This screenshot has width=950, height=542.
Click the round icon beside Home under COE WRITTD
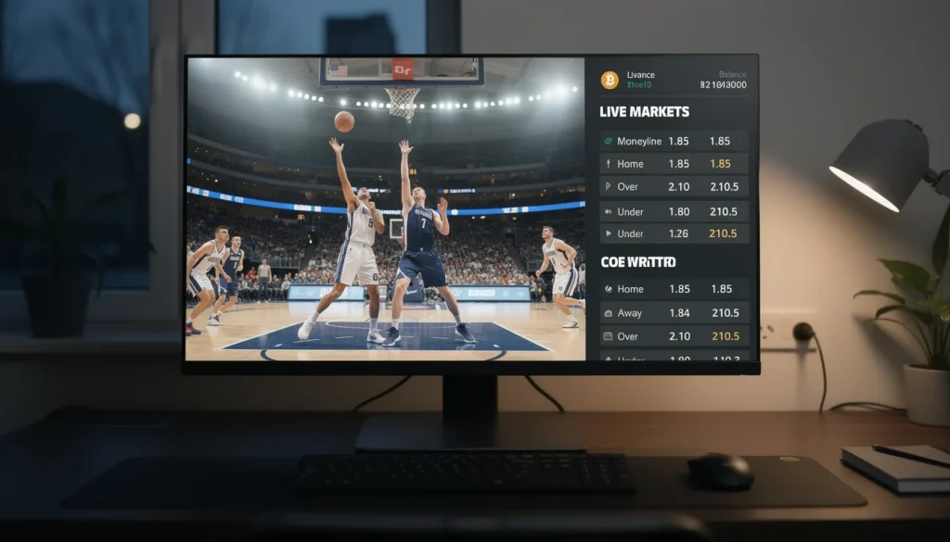click(609, 289)
